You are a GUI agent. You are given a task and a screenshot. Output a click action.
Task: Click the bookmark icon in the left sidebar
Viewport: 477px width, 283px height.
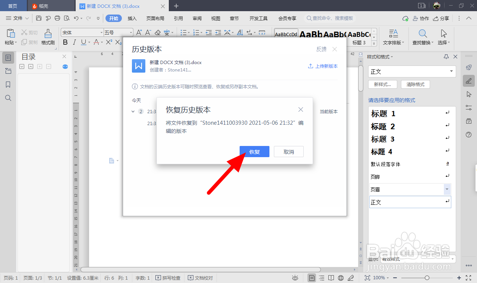click(8, 84)
